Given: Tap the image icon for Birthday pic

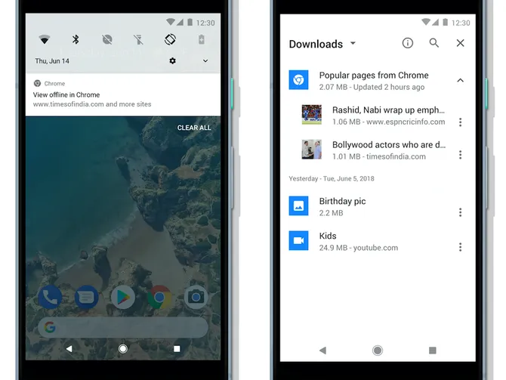Looking at the screenshot, I should point(298,205).
